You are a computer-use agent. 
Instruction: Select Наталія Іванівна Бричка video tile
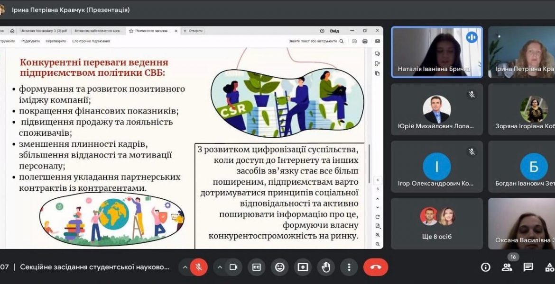point(437,52)
